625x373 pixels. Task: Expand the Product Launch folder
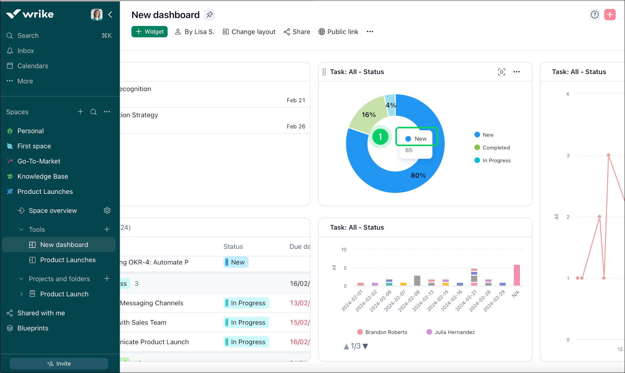[x=22, y=294]
